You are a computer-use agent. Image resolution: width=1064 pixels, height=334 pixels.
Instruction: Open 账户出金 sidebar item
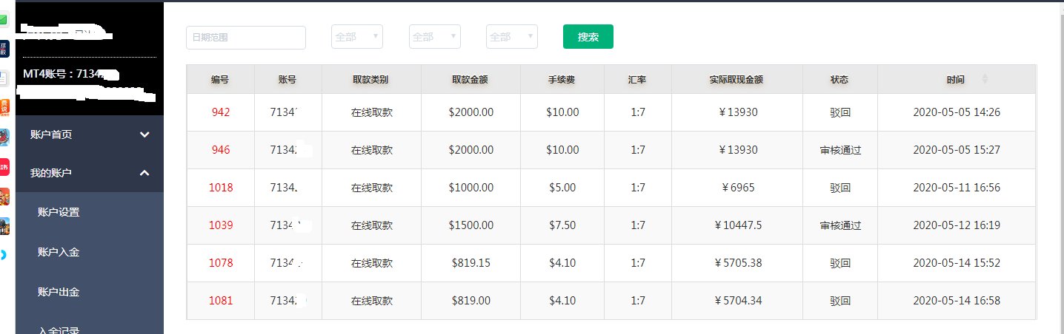coord(59,292)
